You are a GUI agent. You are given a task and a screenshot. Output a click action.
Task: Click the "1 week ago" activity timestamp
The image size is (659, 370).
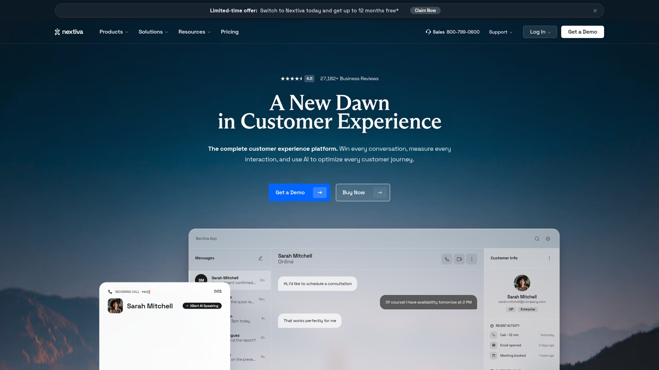tap(546, 355)
